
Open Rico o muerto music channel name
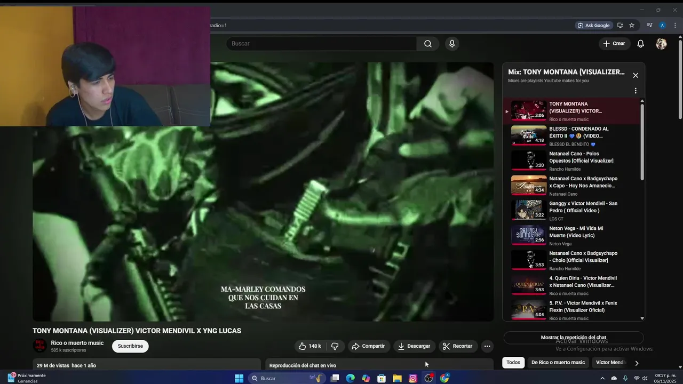coord(77,343)
